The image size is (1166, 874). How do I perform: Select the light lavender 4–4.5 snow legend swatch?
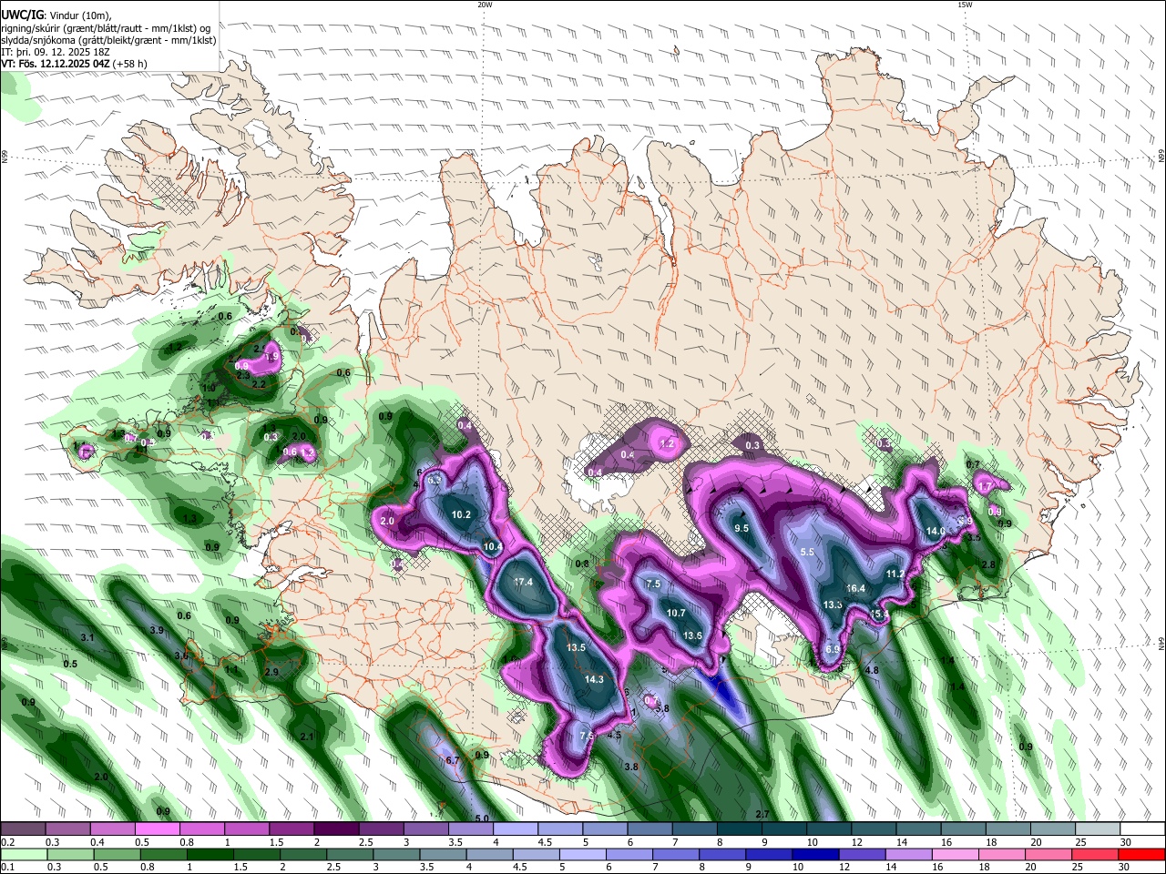pos(514,828)
